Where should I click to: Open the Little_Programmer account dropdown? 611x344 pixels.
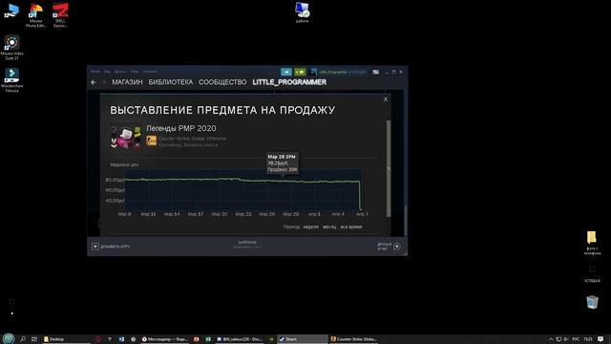(342, 72)
